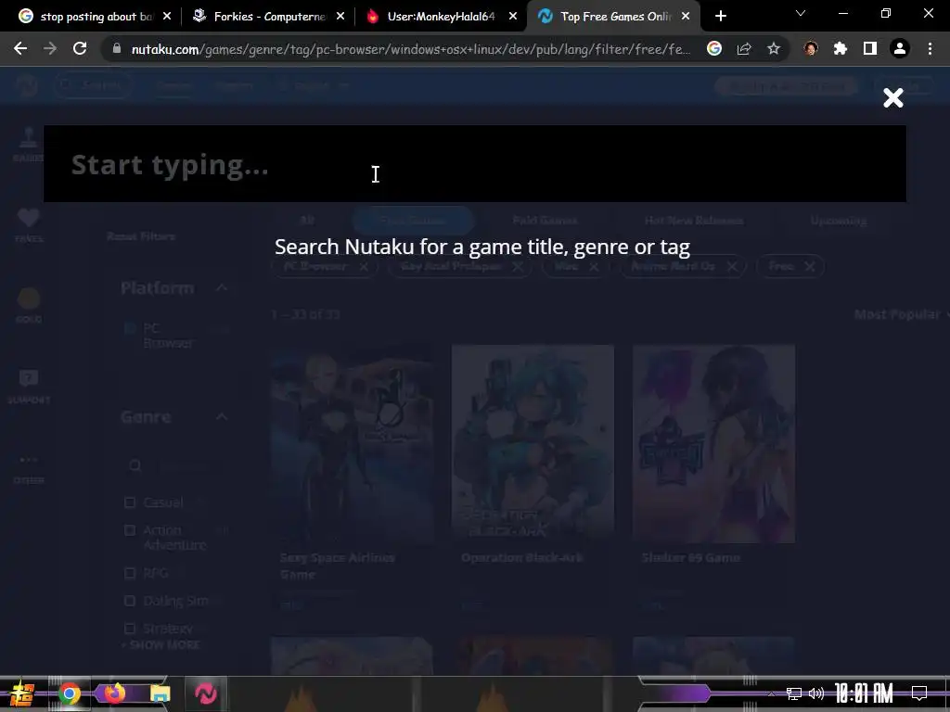Open a new browser tab
This screenshot has width=950, height=712.
tap(720, 17)
